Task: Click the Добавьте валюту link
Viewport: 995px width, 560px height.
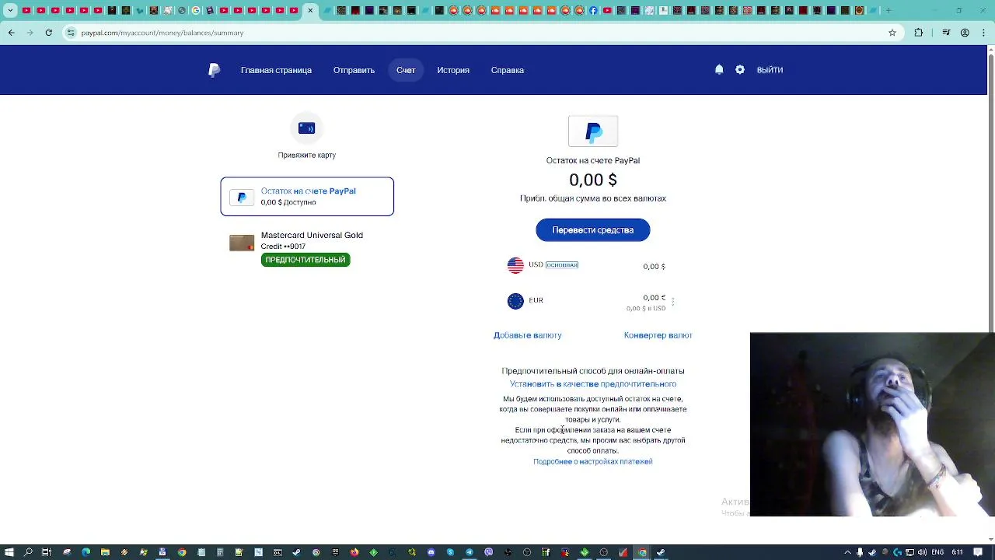Action: point(527,335)
